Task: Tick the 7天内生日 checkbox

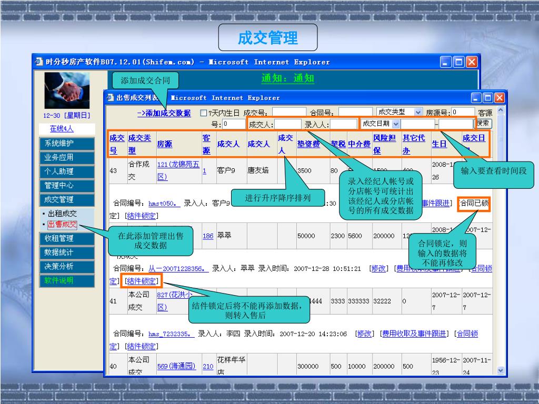Action: [203, 113]
